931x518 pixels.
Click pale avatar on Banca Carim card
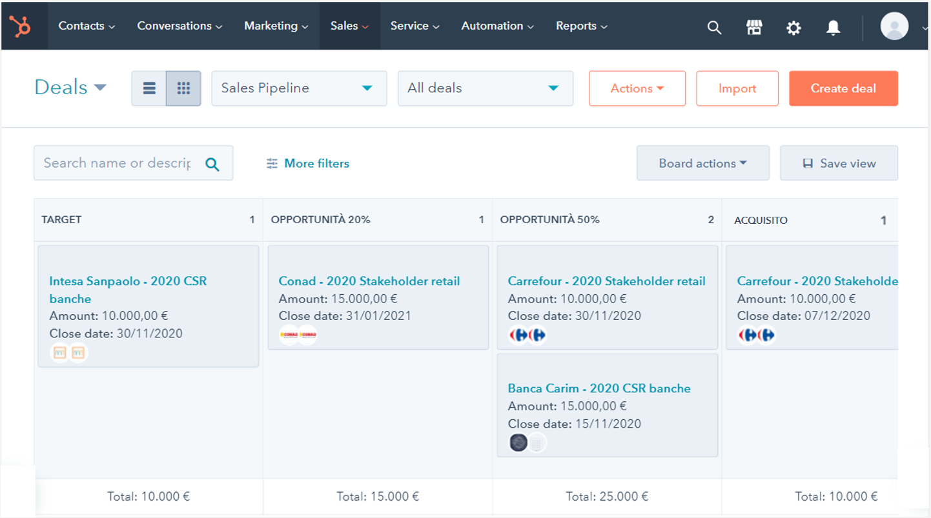click(537, 443)
